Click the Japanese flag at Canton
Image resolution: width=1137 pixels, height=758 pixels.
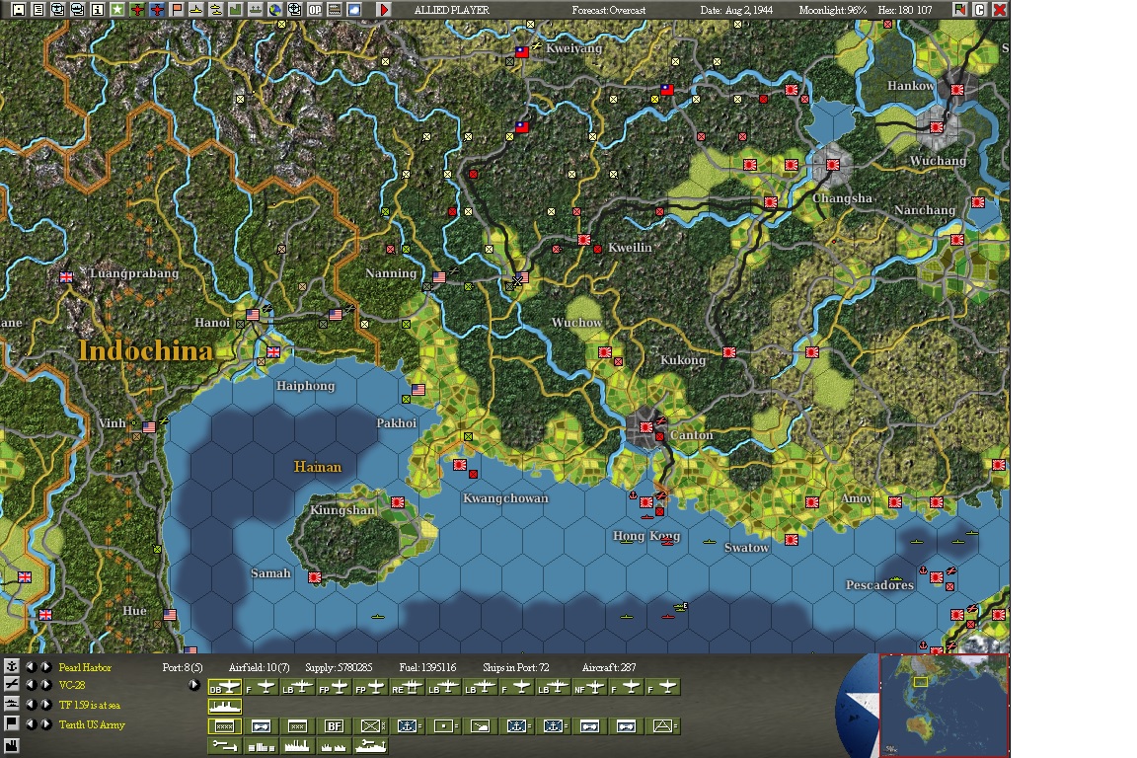[645, 427]
